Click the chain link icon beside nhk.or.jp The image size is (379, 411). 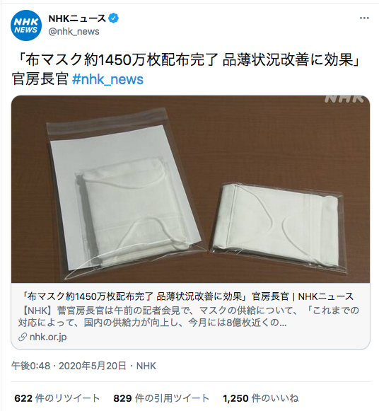click(23, 337)
